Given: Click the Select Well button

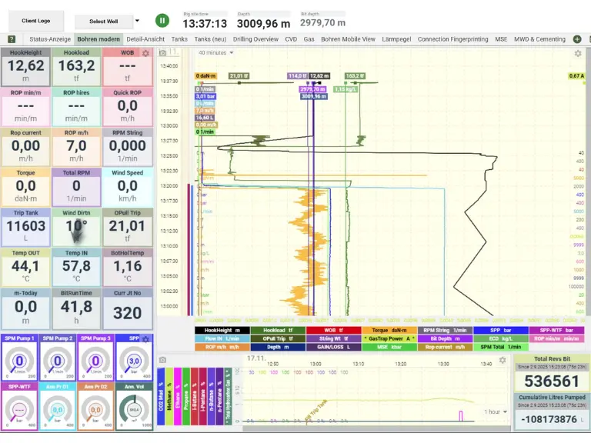Looking at the screenshot, I should 103,22.
